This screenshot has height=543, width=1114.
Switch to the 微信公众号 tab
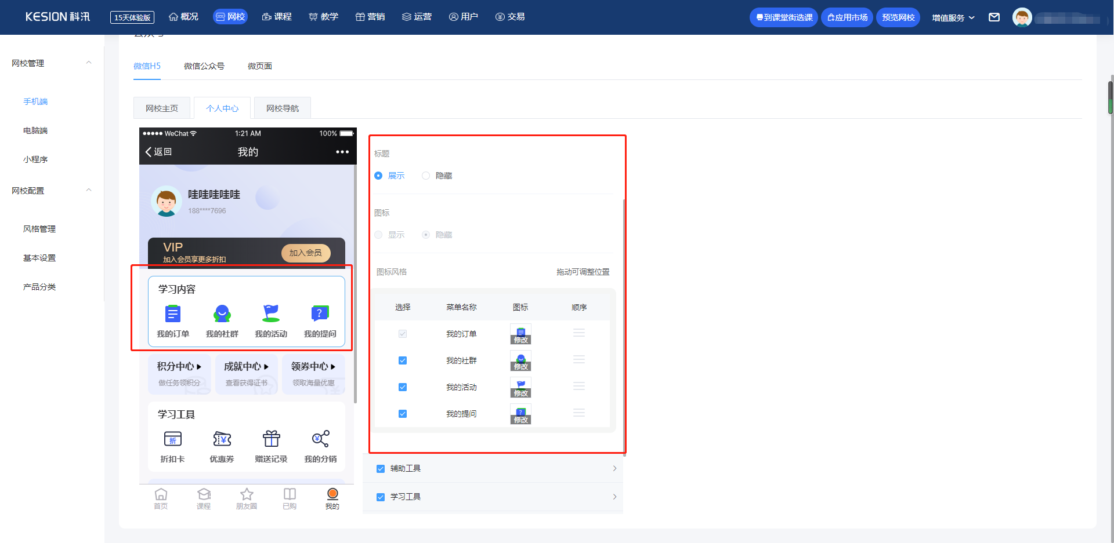204,66
